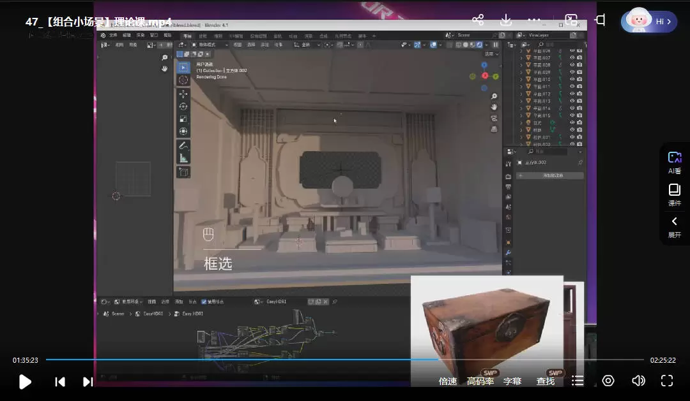Open Blender's 窗口 menu

coord(154,35)
